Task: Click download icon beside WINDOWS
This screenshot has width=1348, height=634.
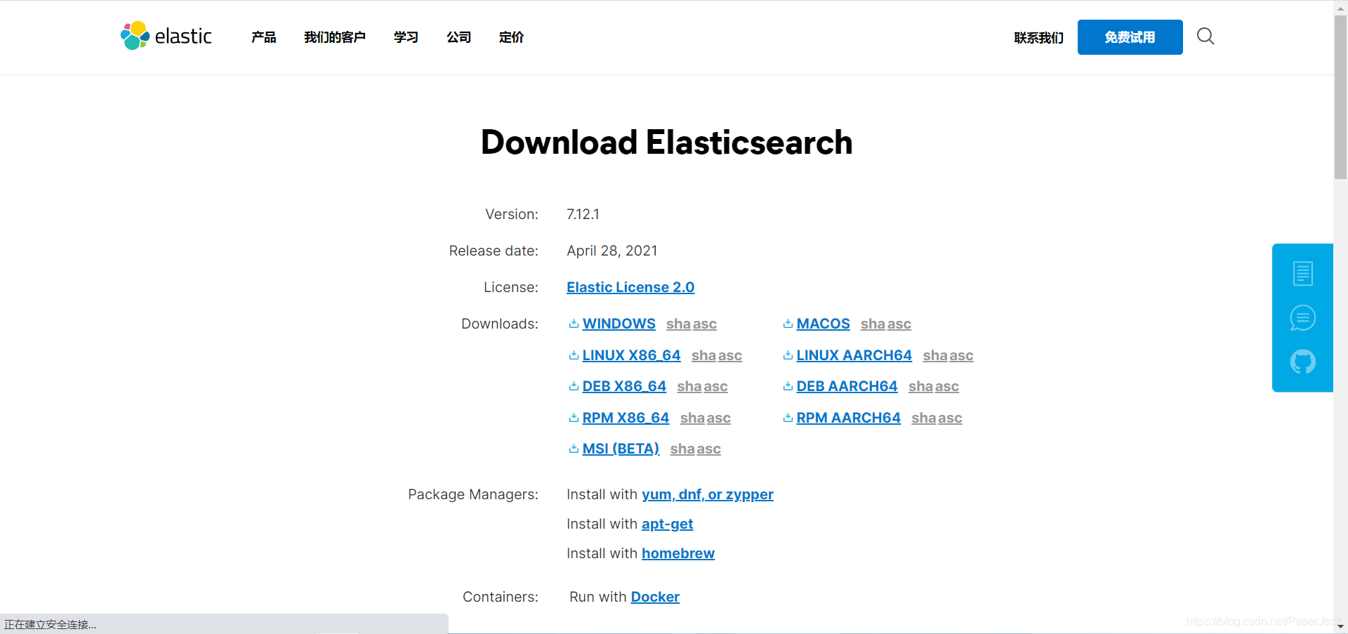Action: 574,324
